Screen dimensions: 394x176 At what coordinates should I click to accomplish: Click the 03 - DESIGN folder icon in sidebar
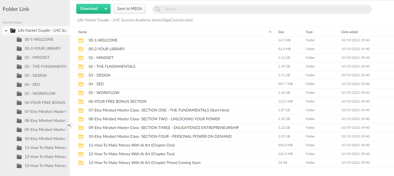tap(19, 75)
